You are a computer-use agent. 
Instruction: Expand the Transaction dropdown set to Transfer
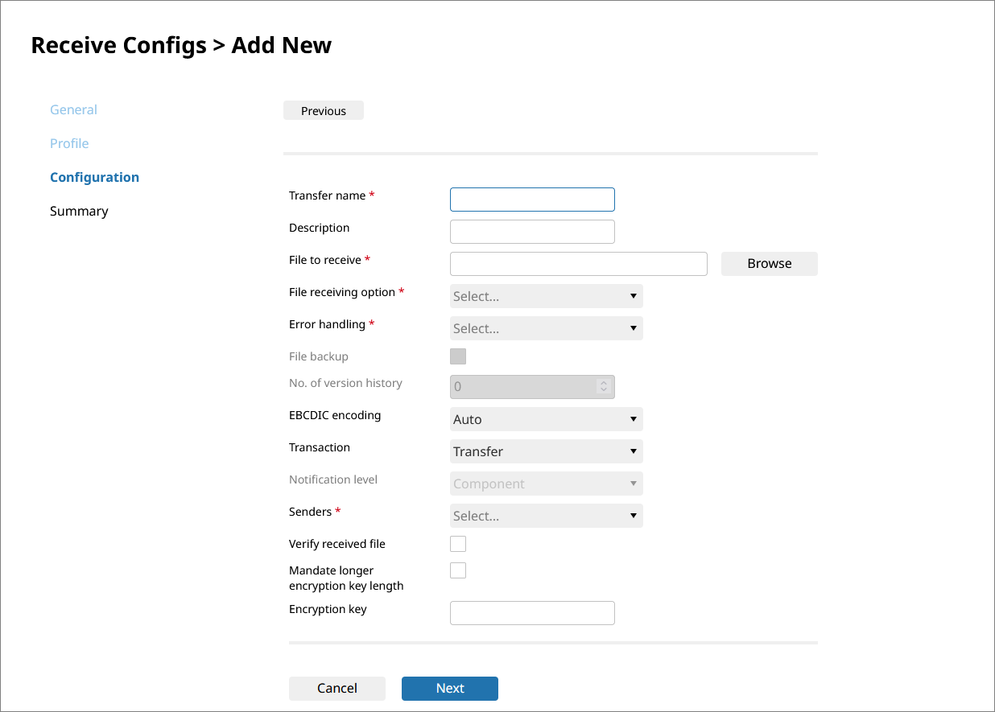tap(546, 451)
